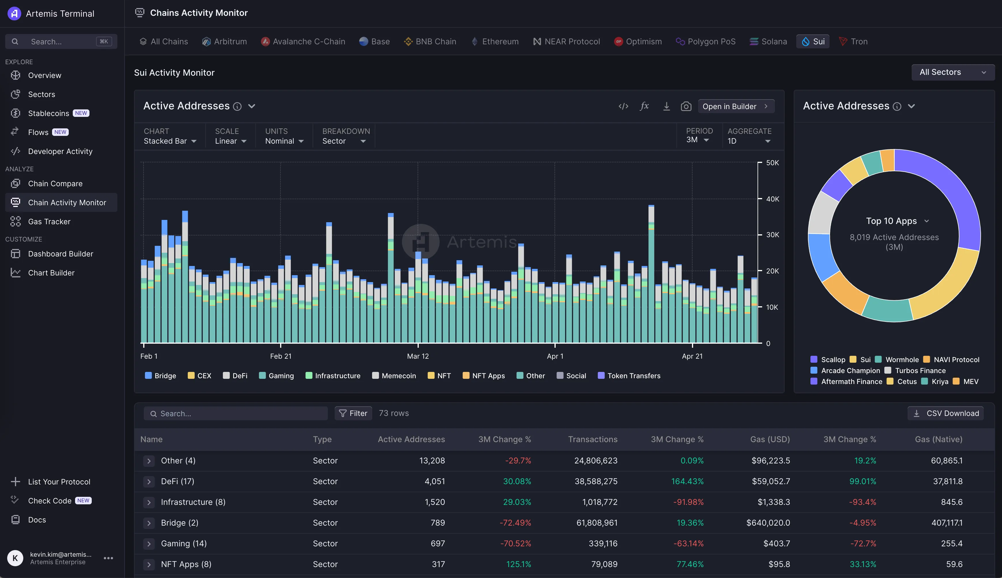Click the List Your Protocol plus icon
Screen dimensions: 1002x578
16,482
